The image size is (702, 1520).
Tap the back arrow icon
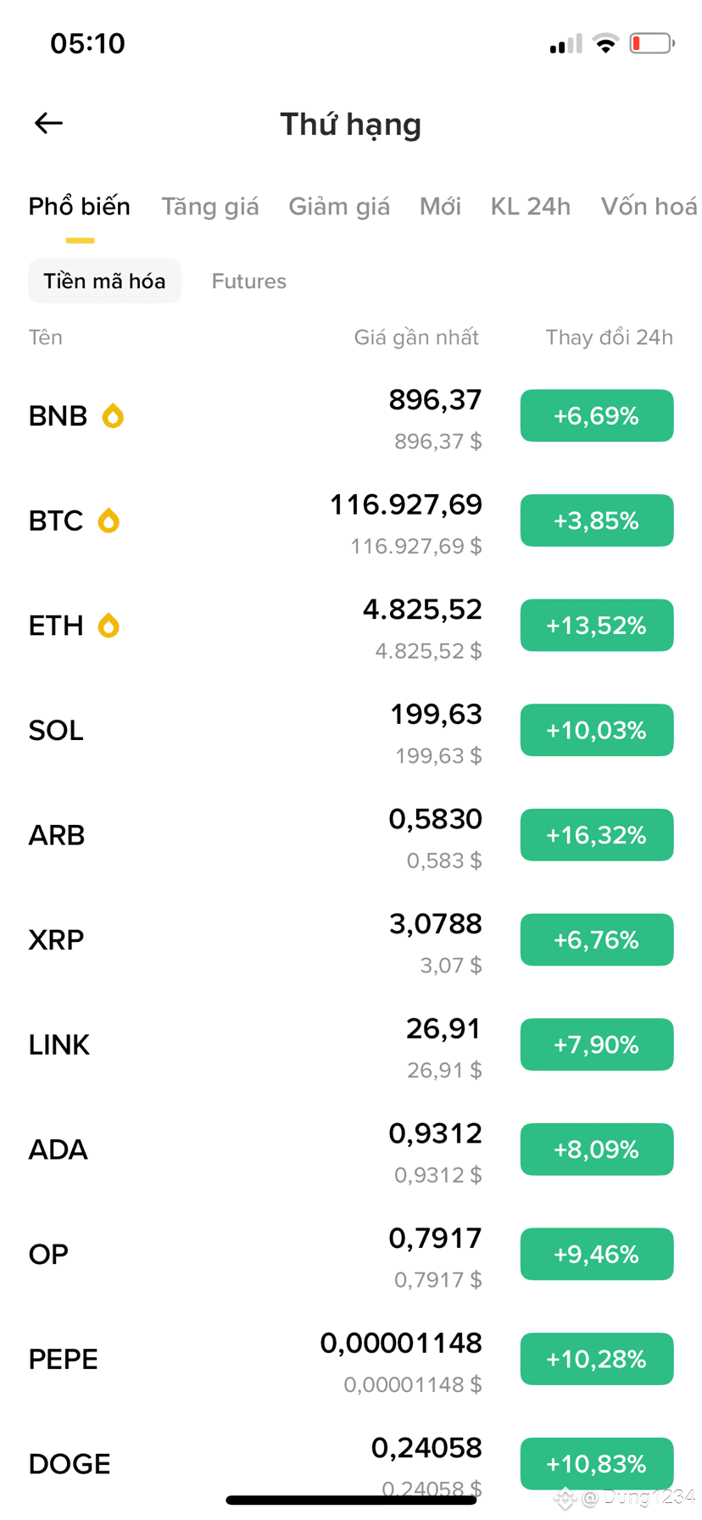[48, 124]
